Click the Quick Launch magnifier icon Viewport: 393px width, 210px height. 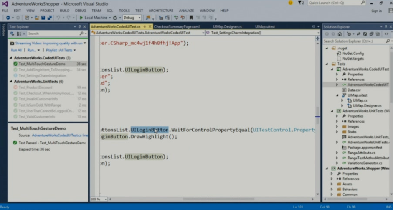363,3
